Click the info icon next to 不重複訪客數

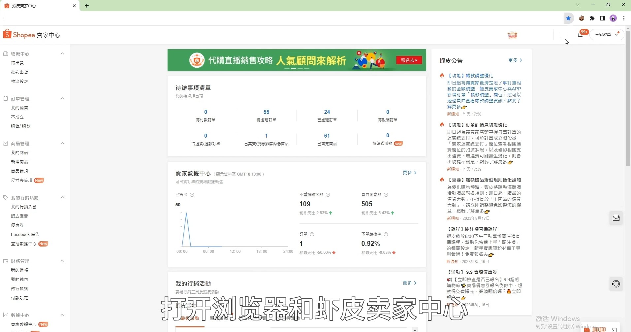pos(328,195)
